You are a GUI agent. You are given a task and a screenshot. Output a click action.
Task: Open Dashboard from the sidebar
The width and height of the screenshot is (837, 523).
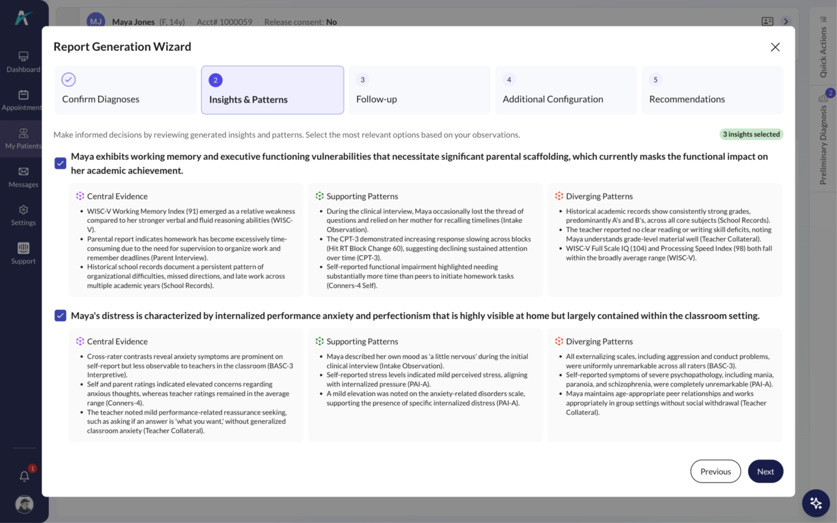[x=23, y=62]
